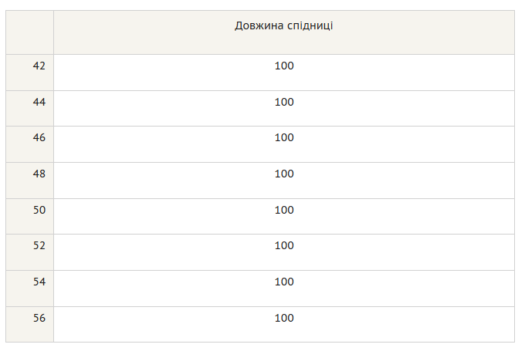Select size 44 row label
This screenshot has height=351, width=525.
click(39, 102)
